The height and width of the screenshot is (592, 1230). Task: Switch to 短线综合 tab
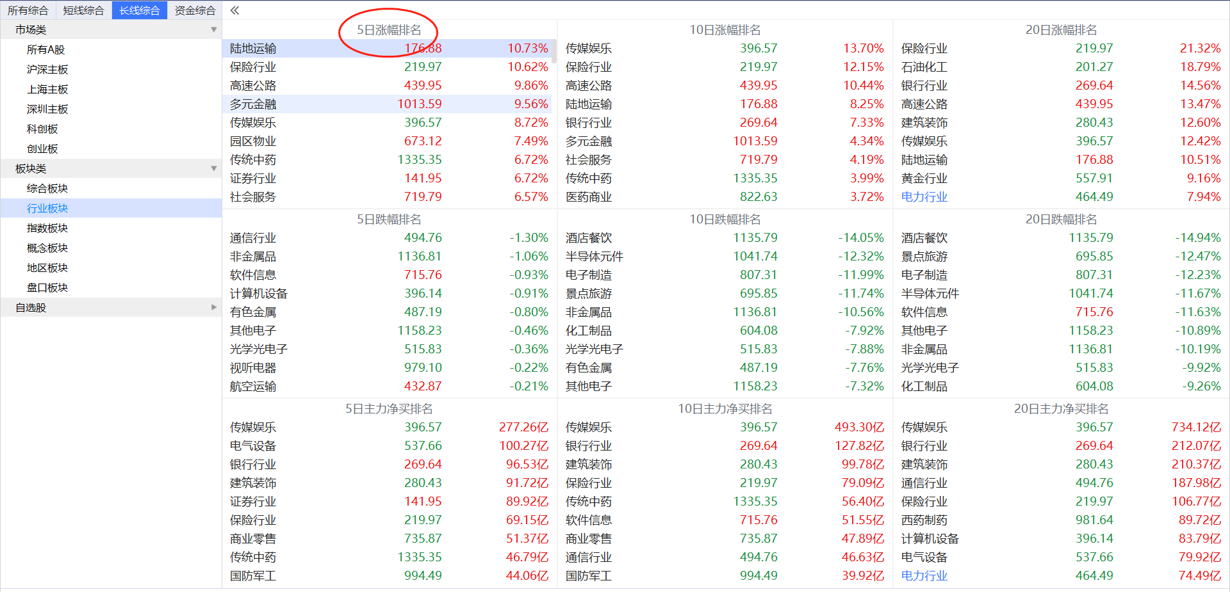click(84, 10)
